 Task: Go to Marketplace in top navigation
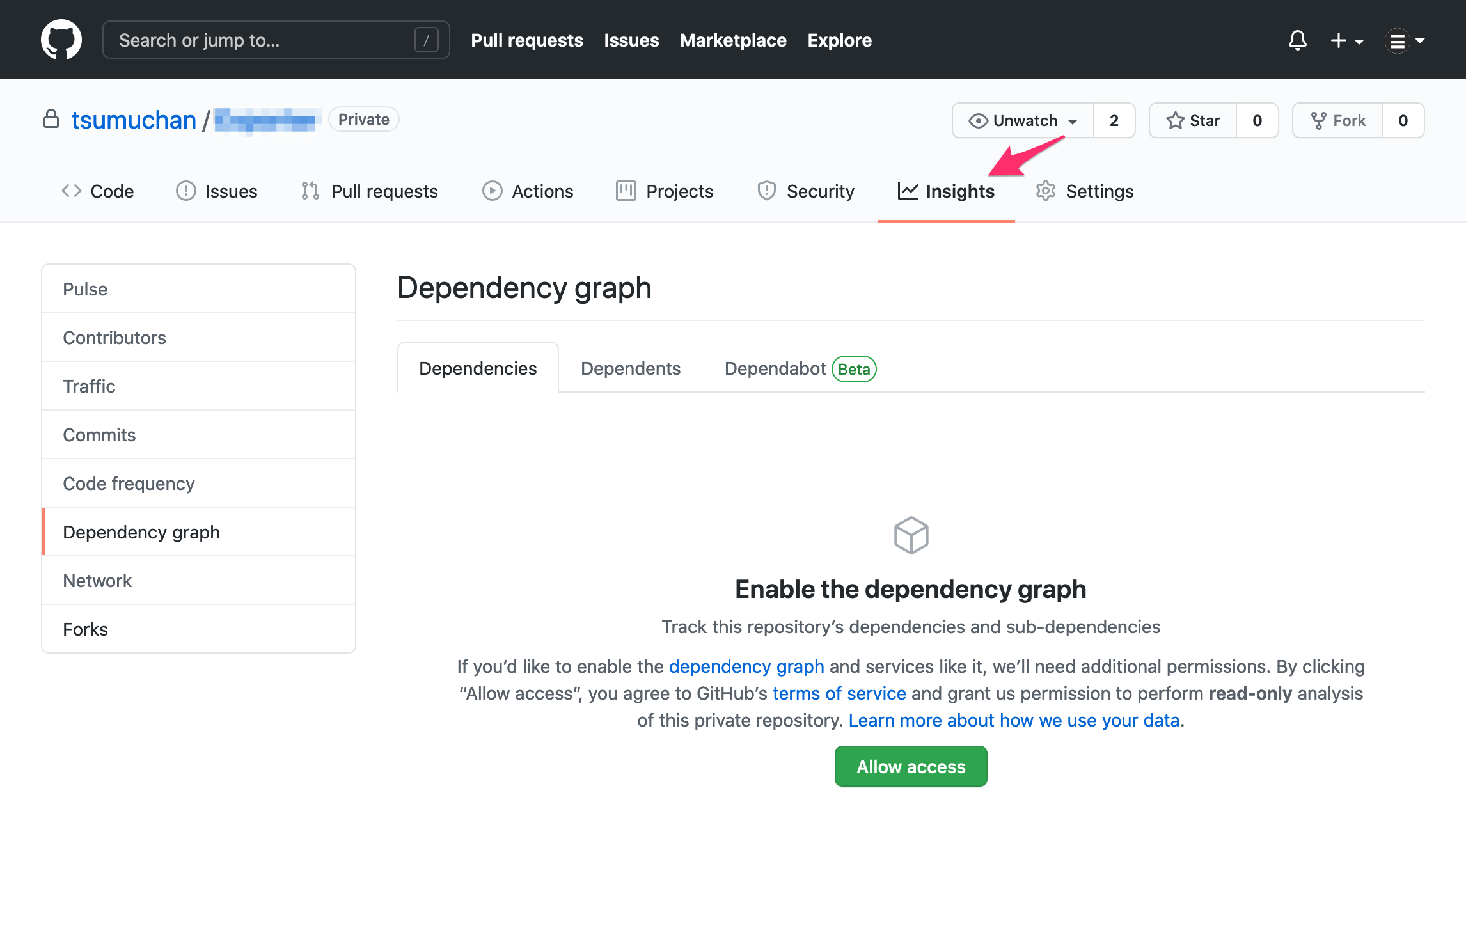coord(733,40)
